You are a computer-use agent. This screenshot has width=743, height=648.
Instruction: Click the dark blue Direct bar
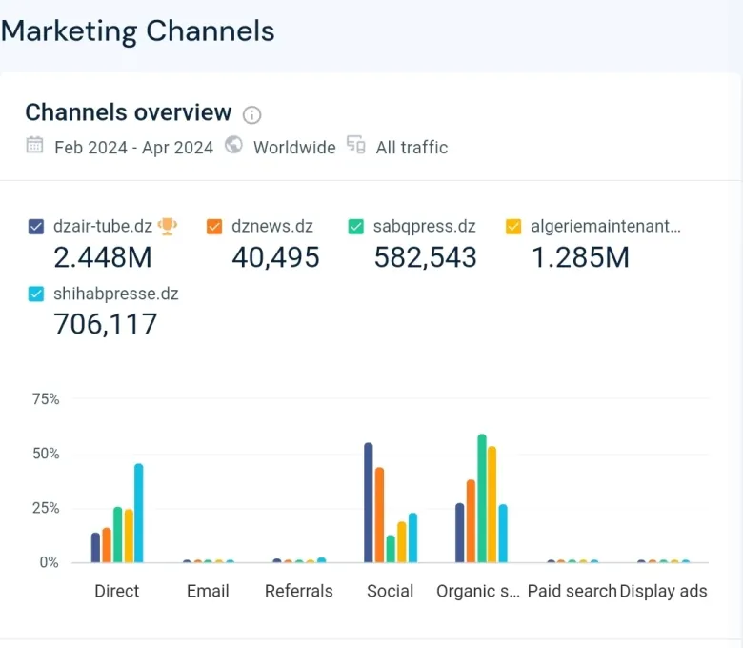[x=95, y=548]
